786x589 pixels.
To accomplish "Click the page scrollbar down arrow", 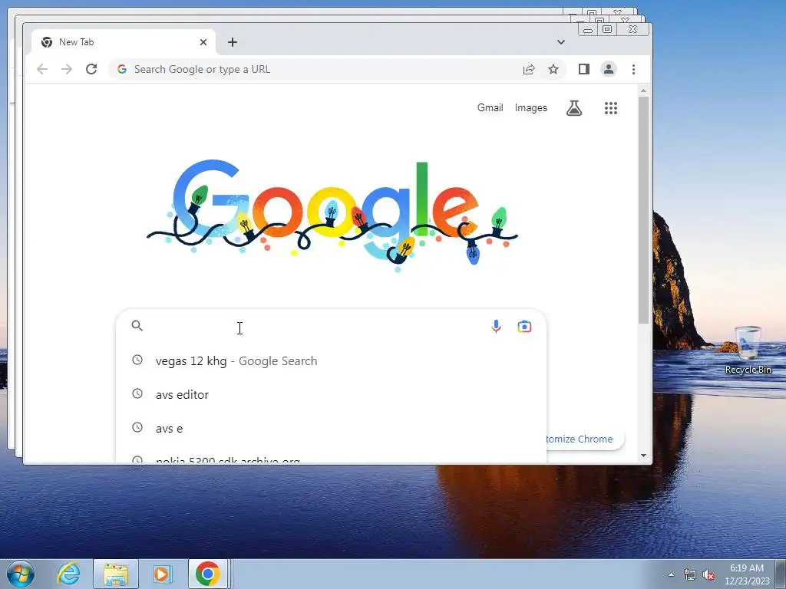I will pyautogui.click(x=644, y=456).
